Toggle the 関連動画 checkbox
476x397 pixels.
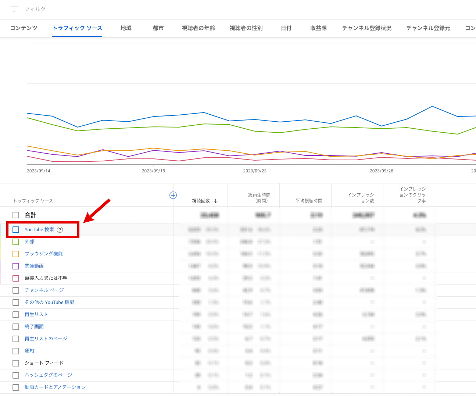[16, 266]
